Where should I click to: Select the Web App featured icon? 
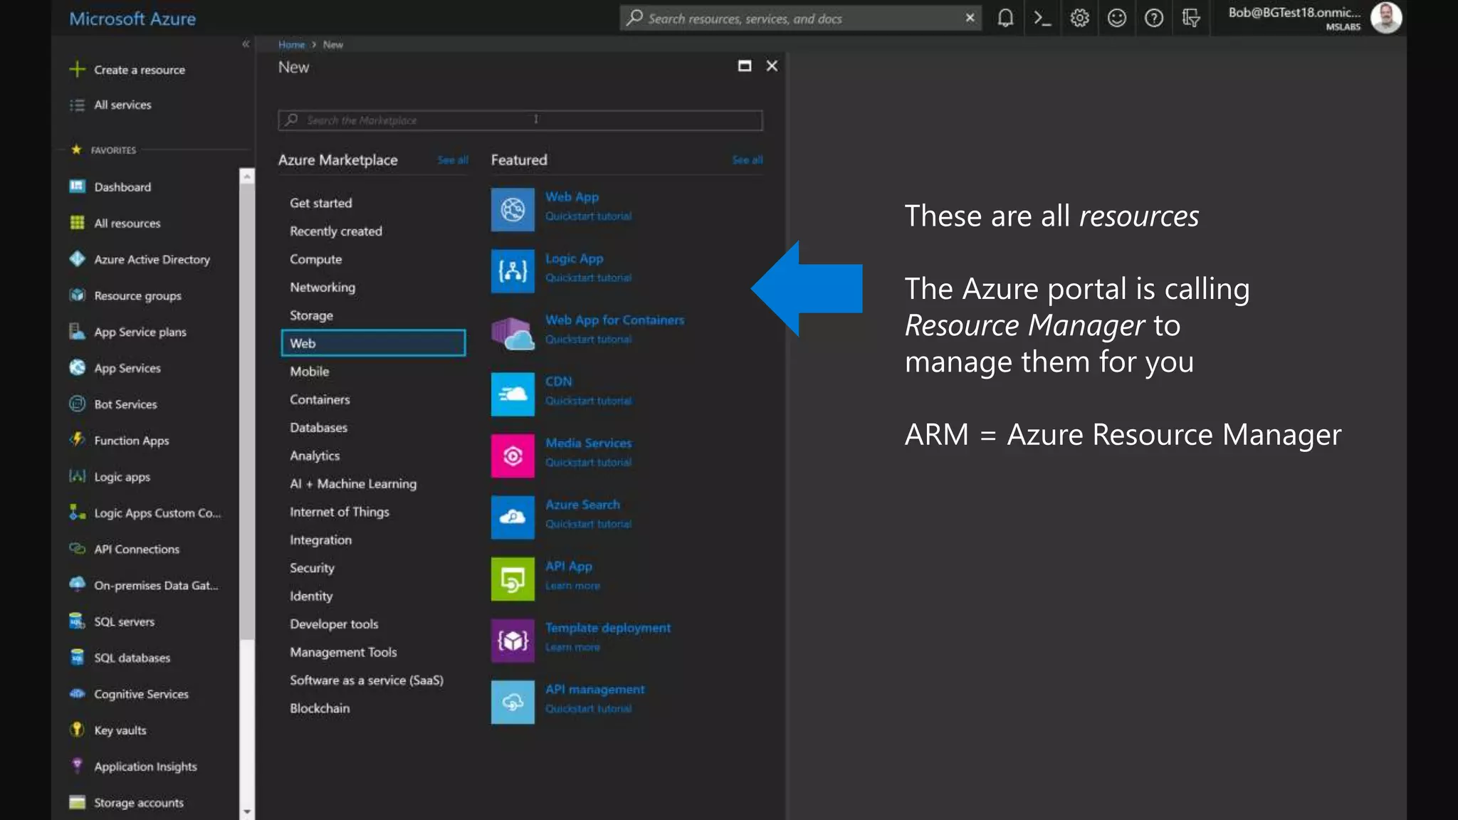[x=513, y=209]
